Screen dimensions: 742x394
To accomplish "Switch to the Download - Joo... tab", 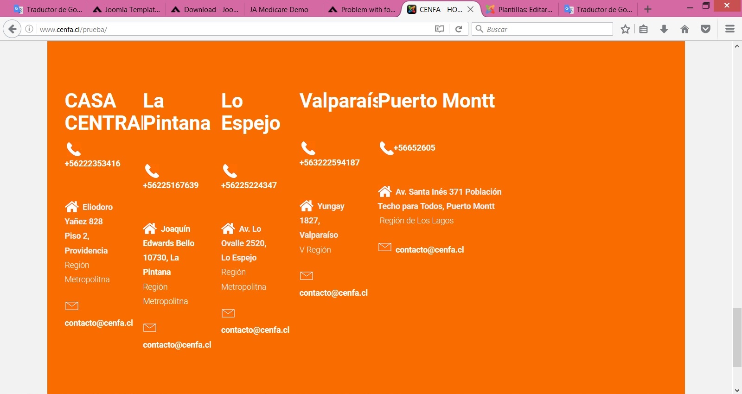I will tap(205, 9).
